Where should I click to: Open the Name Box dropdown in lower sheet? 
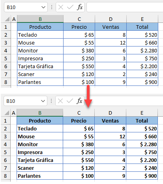click(43, 101)
